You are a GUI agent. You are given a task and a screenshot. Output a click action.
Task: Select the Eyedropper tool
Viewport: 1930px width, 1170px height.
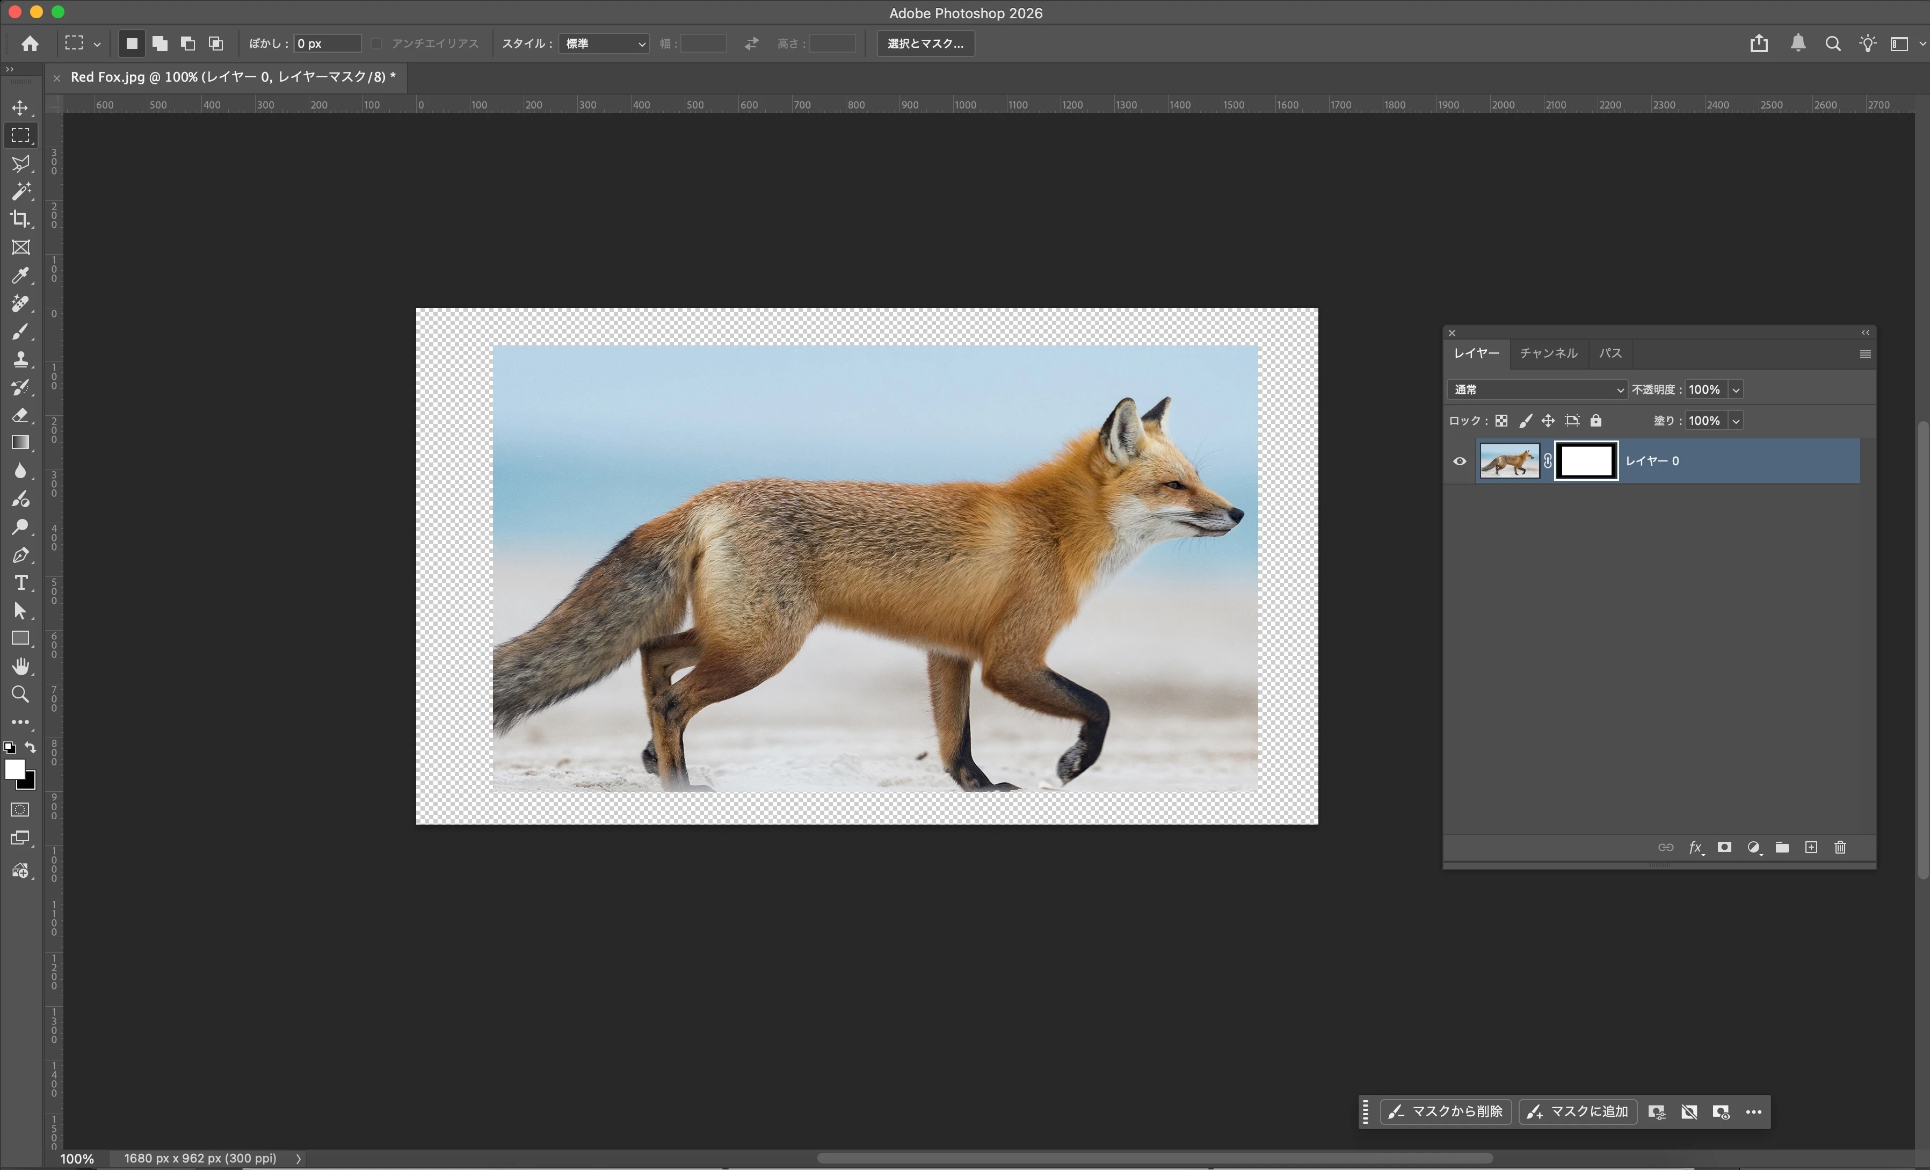(20, 276)
